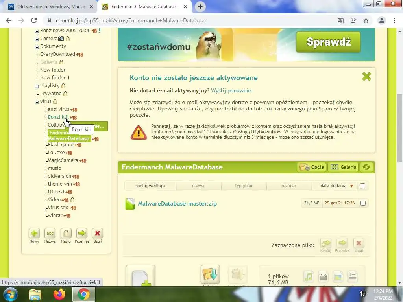
Task: Click the Usuń red X folder icon
Action: [98, 233]
